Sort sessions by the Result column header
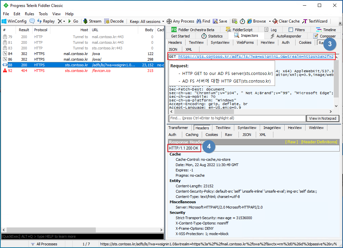343x248 pixels. tap(24, 30)
